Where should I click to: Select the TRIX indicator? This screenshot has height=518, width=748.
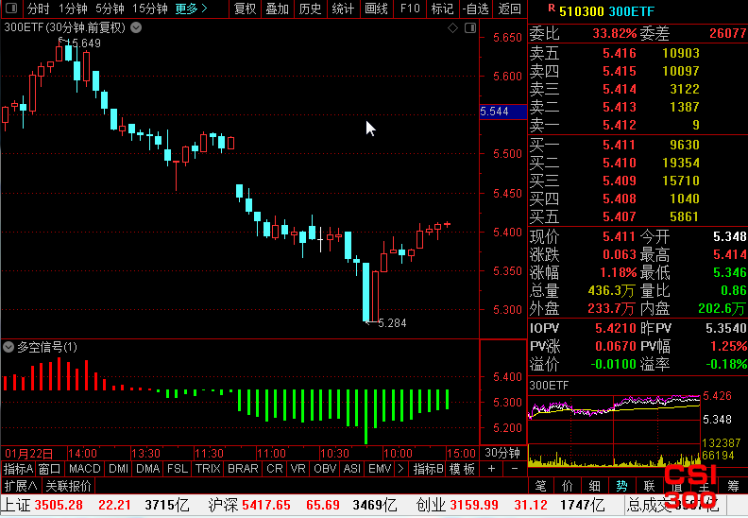coord(208,469)
